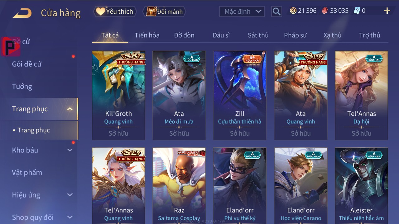
Task: Open the Mặc định sort dropdown
Action: point(242,12)
